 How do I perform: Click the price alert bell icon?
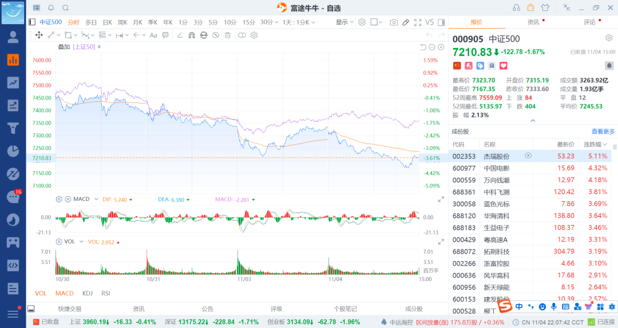point(609,65)
